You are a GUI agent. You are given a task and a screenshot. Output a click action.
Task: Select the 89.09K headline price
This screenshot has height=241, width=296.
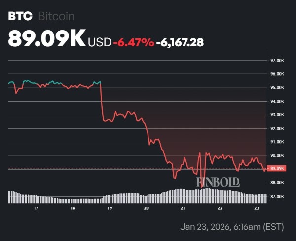[47, 39]
